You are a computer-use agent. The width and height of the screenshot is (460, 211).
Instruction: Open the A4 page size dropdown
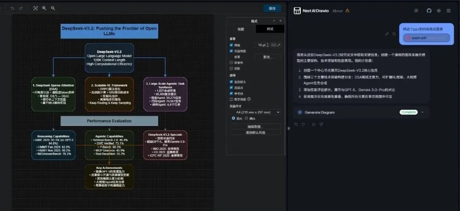(x=255, y=112)
